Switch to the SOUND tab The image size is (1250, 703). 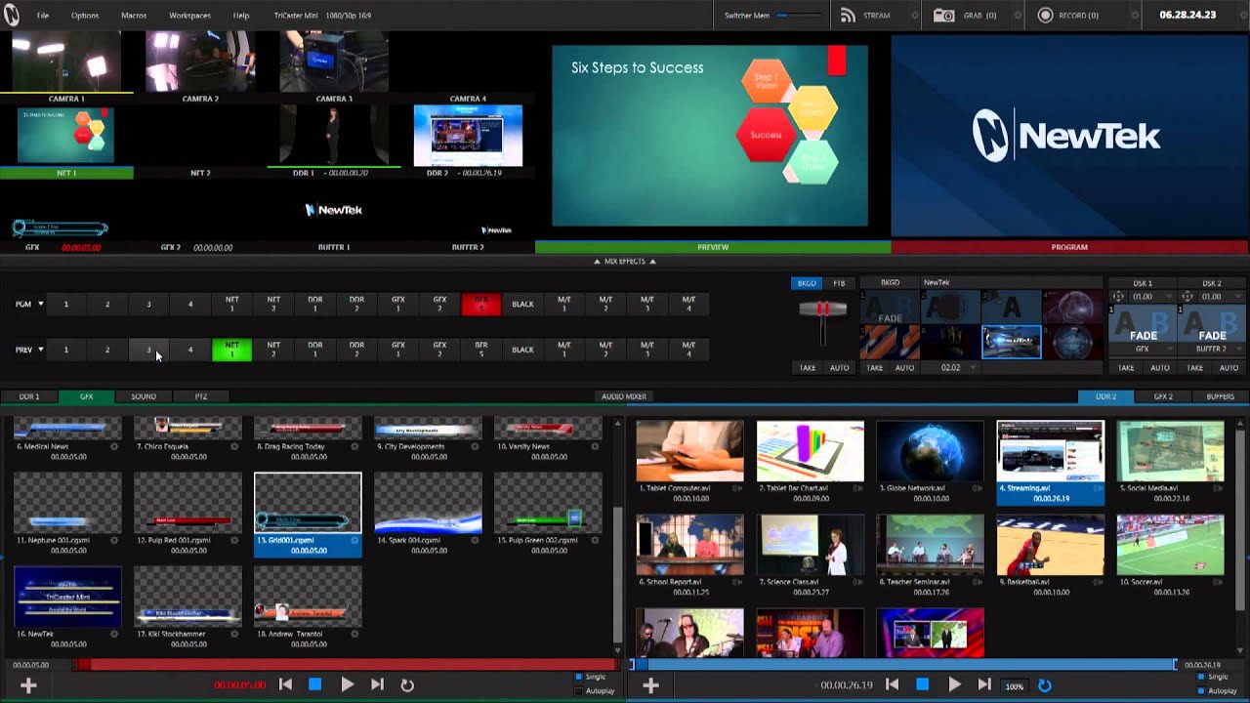144,396
